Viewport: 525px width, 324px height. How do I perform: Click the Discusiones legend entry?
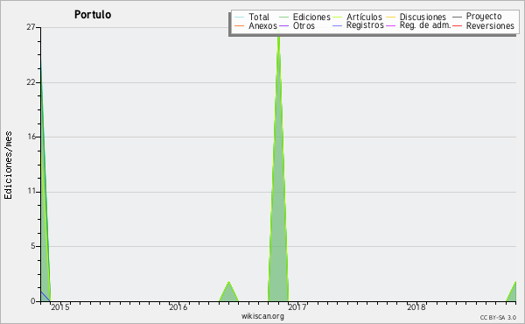[416, 17]
